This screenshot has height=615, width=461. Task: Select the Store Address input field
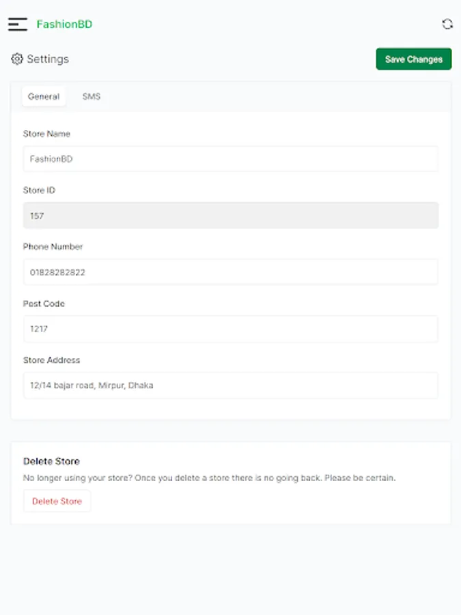[231, 385]
